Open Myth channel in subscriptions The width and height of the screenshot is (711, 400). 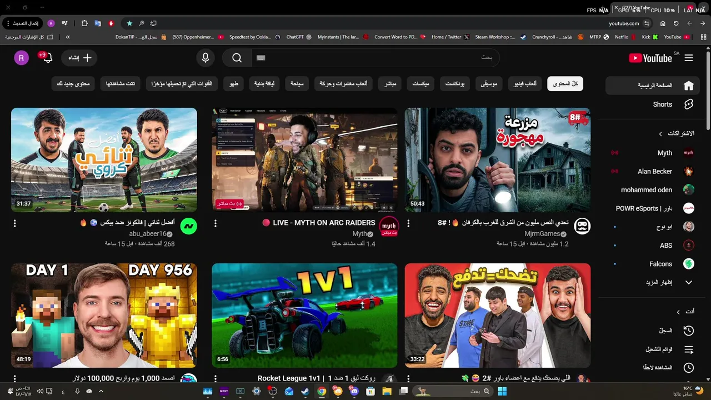[x=653, y=153]
